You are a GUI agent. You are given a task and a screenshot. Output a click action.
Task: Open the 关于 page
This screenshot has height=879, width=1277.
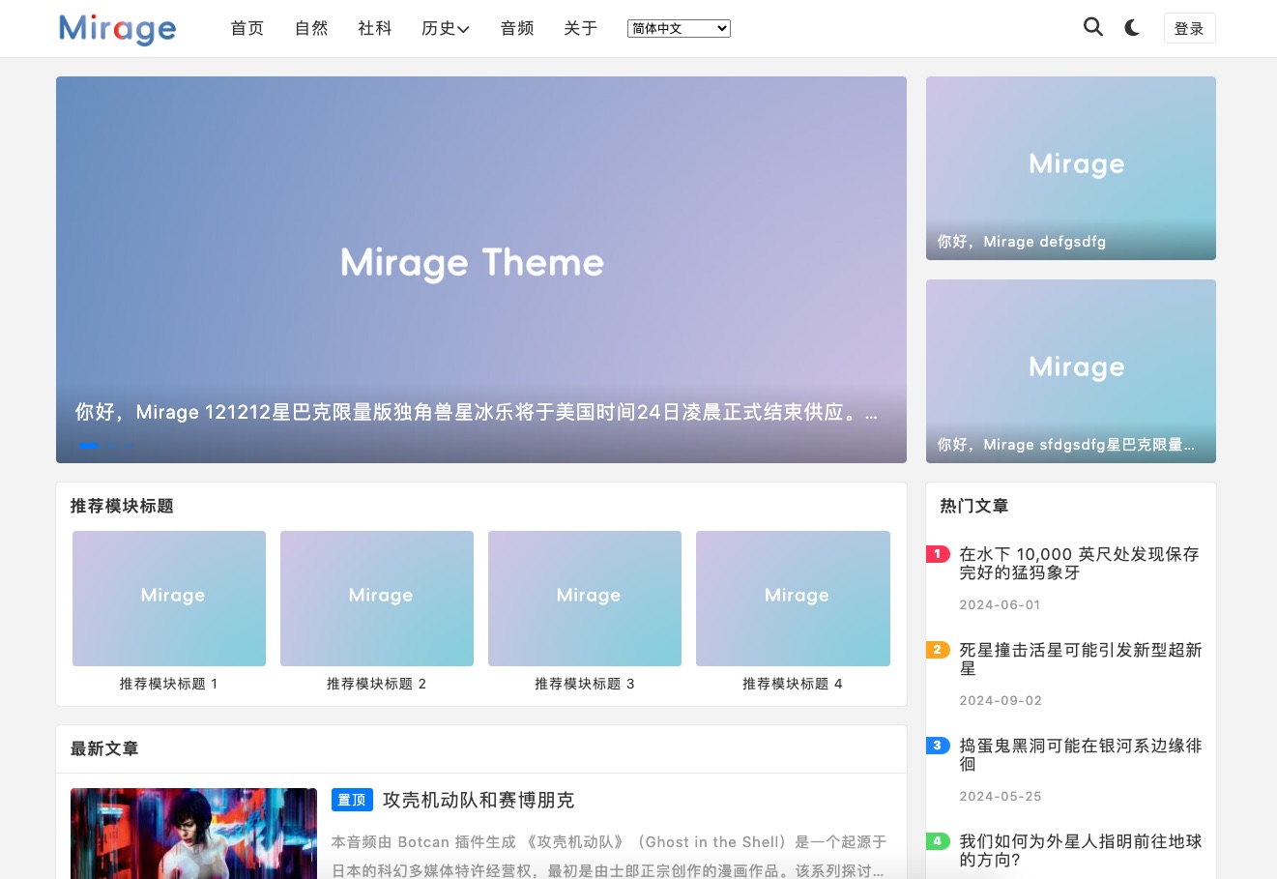[580, 29]
